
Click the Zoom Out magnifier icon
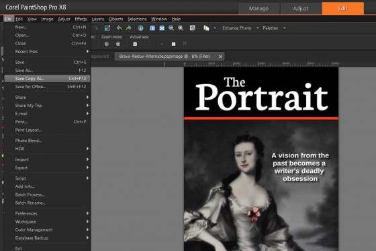[171, 28]
